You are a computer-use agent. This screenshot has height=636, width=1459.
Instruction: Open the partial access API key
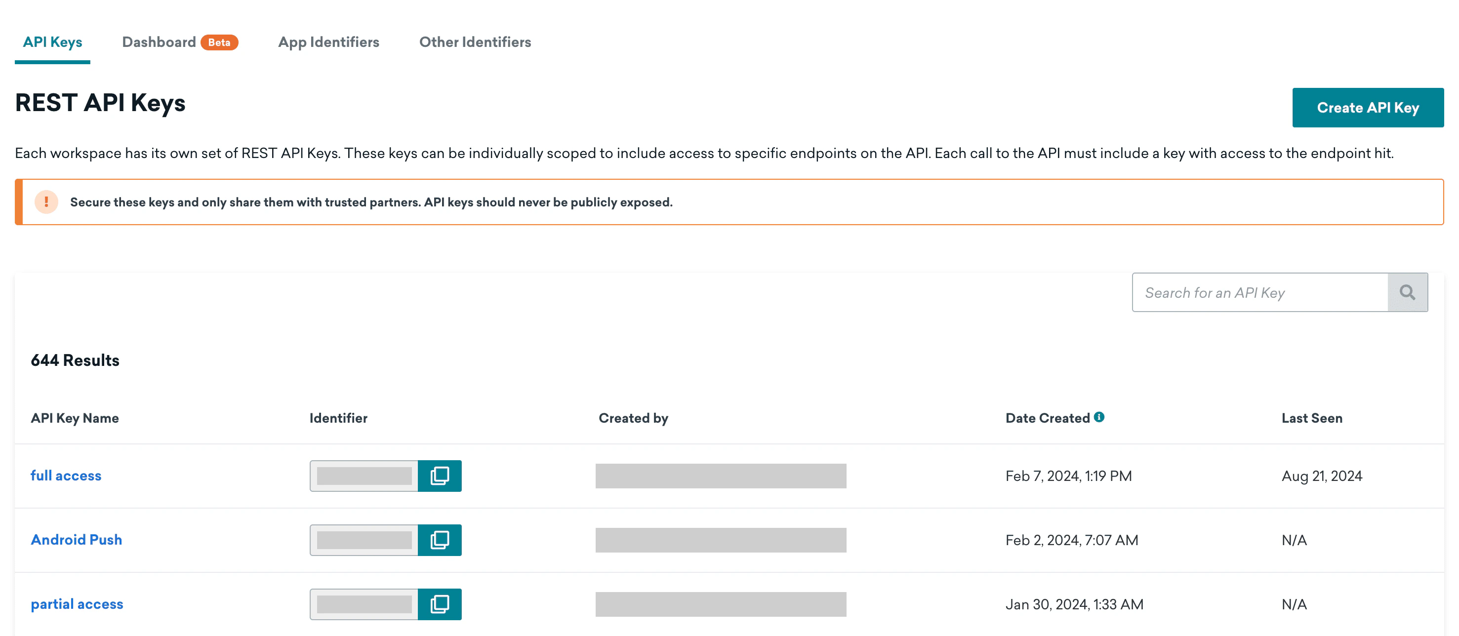(77, 604)
